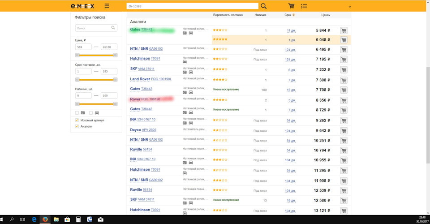Open Windows taskbar search

click(x=12, y=220)
